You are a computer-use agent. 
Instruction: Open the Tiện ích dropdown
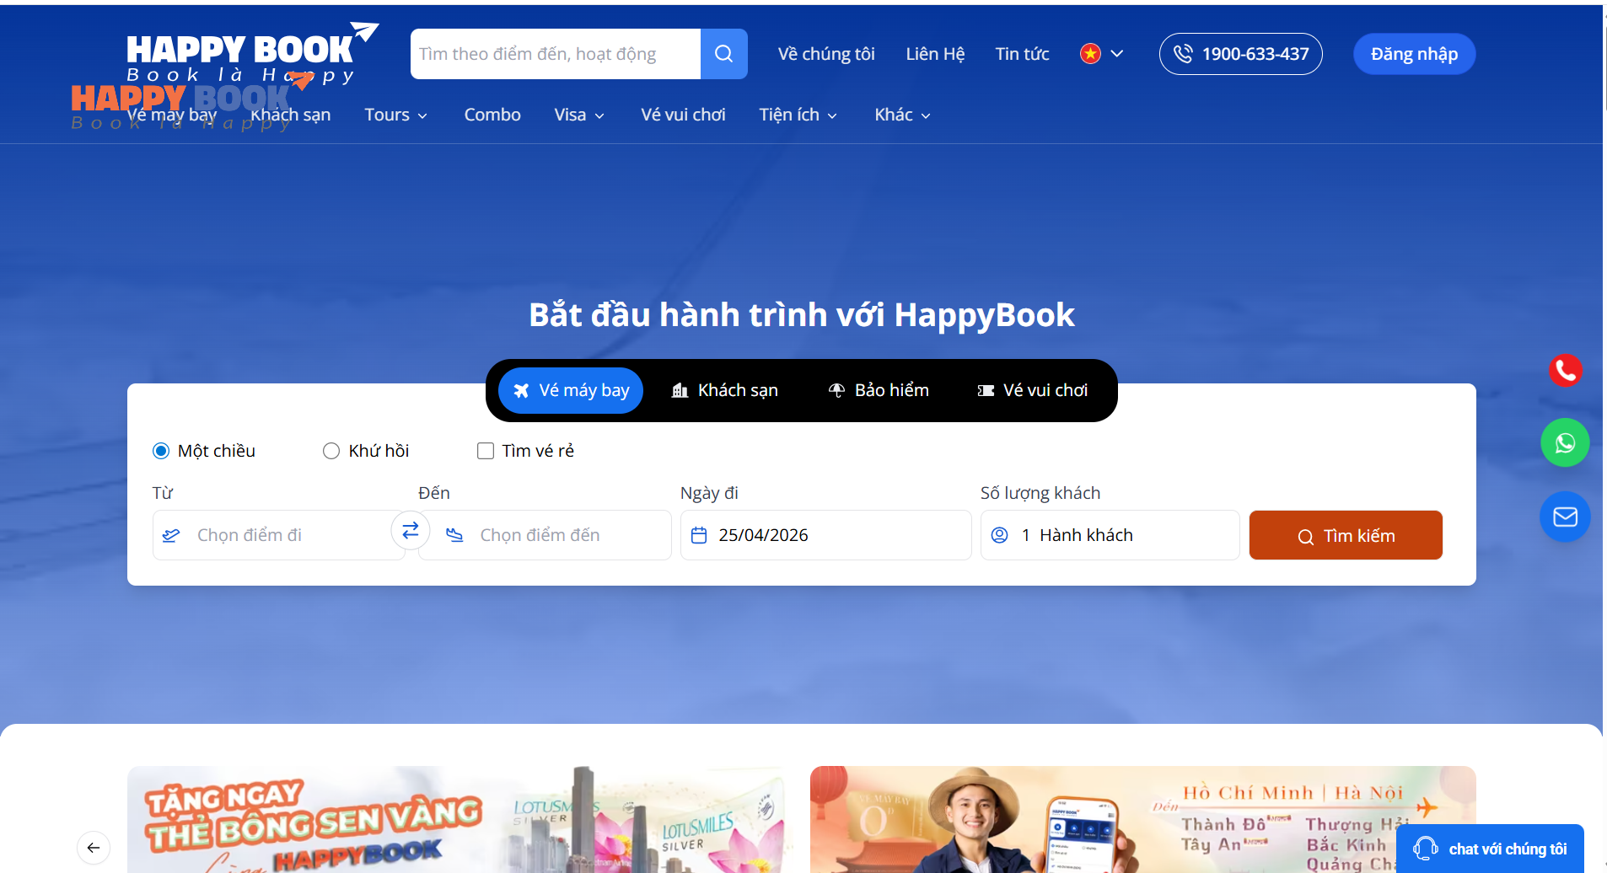point(798,115)
